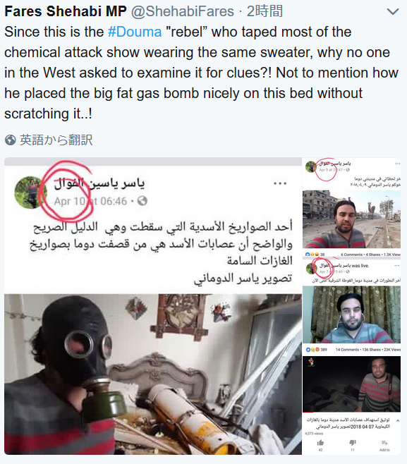Click the red video progress bar
407x464 pixels.
308,412
